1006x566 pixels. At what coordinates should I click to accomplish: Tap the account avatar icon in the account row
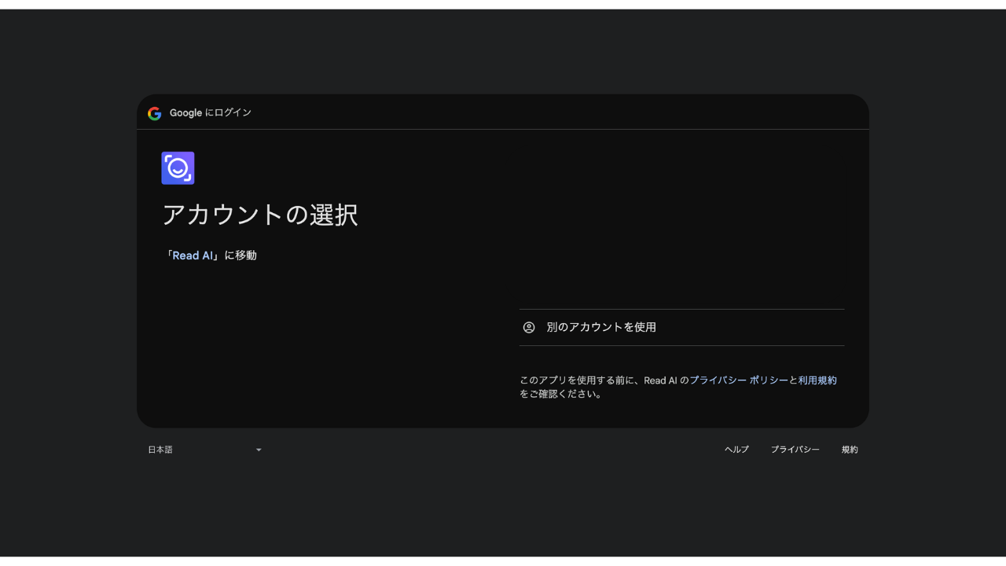(x=529, y=327)
